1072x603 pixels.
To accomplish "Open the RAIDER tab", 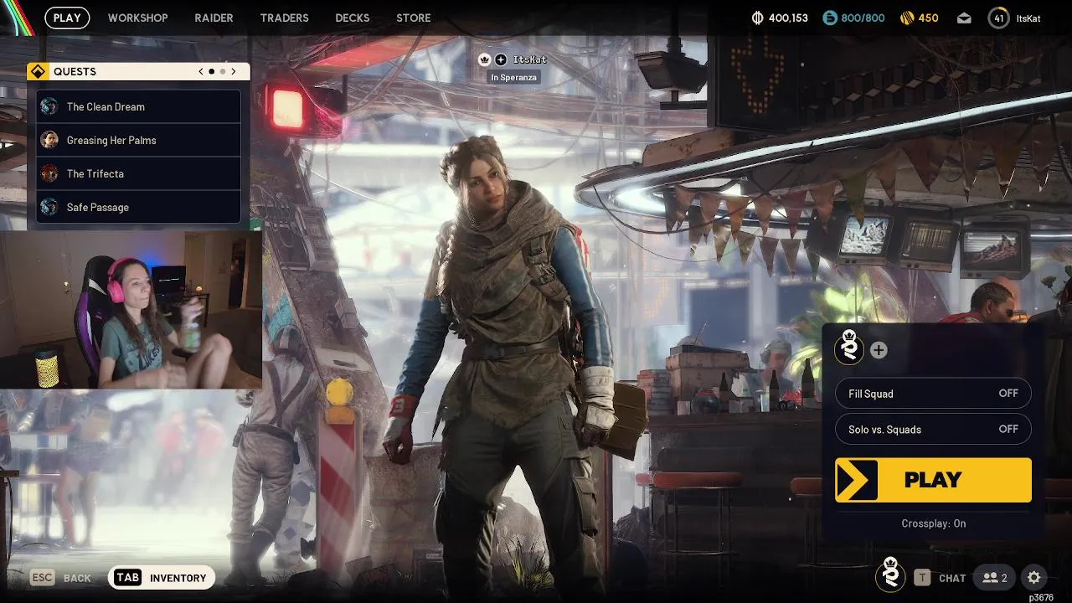I will point(214,18).
